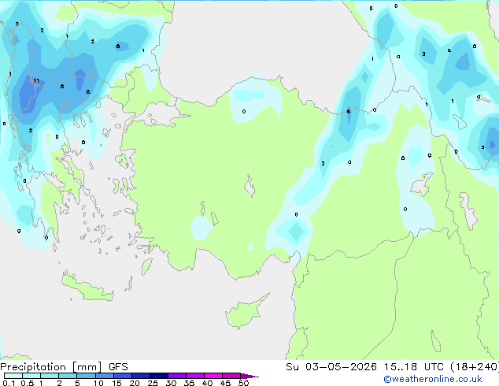The height and width of the screenshot is (386, 499).
Task: Click the '15..18 UTC' time text
Action: [414, 367]
